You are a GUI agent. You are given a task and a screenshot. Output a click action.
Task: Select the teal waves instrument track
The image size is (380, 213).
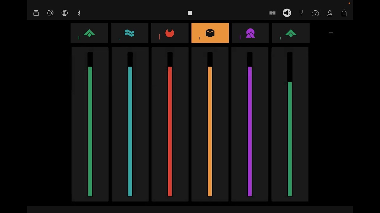pyautogui.click(x=129, y=33)
